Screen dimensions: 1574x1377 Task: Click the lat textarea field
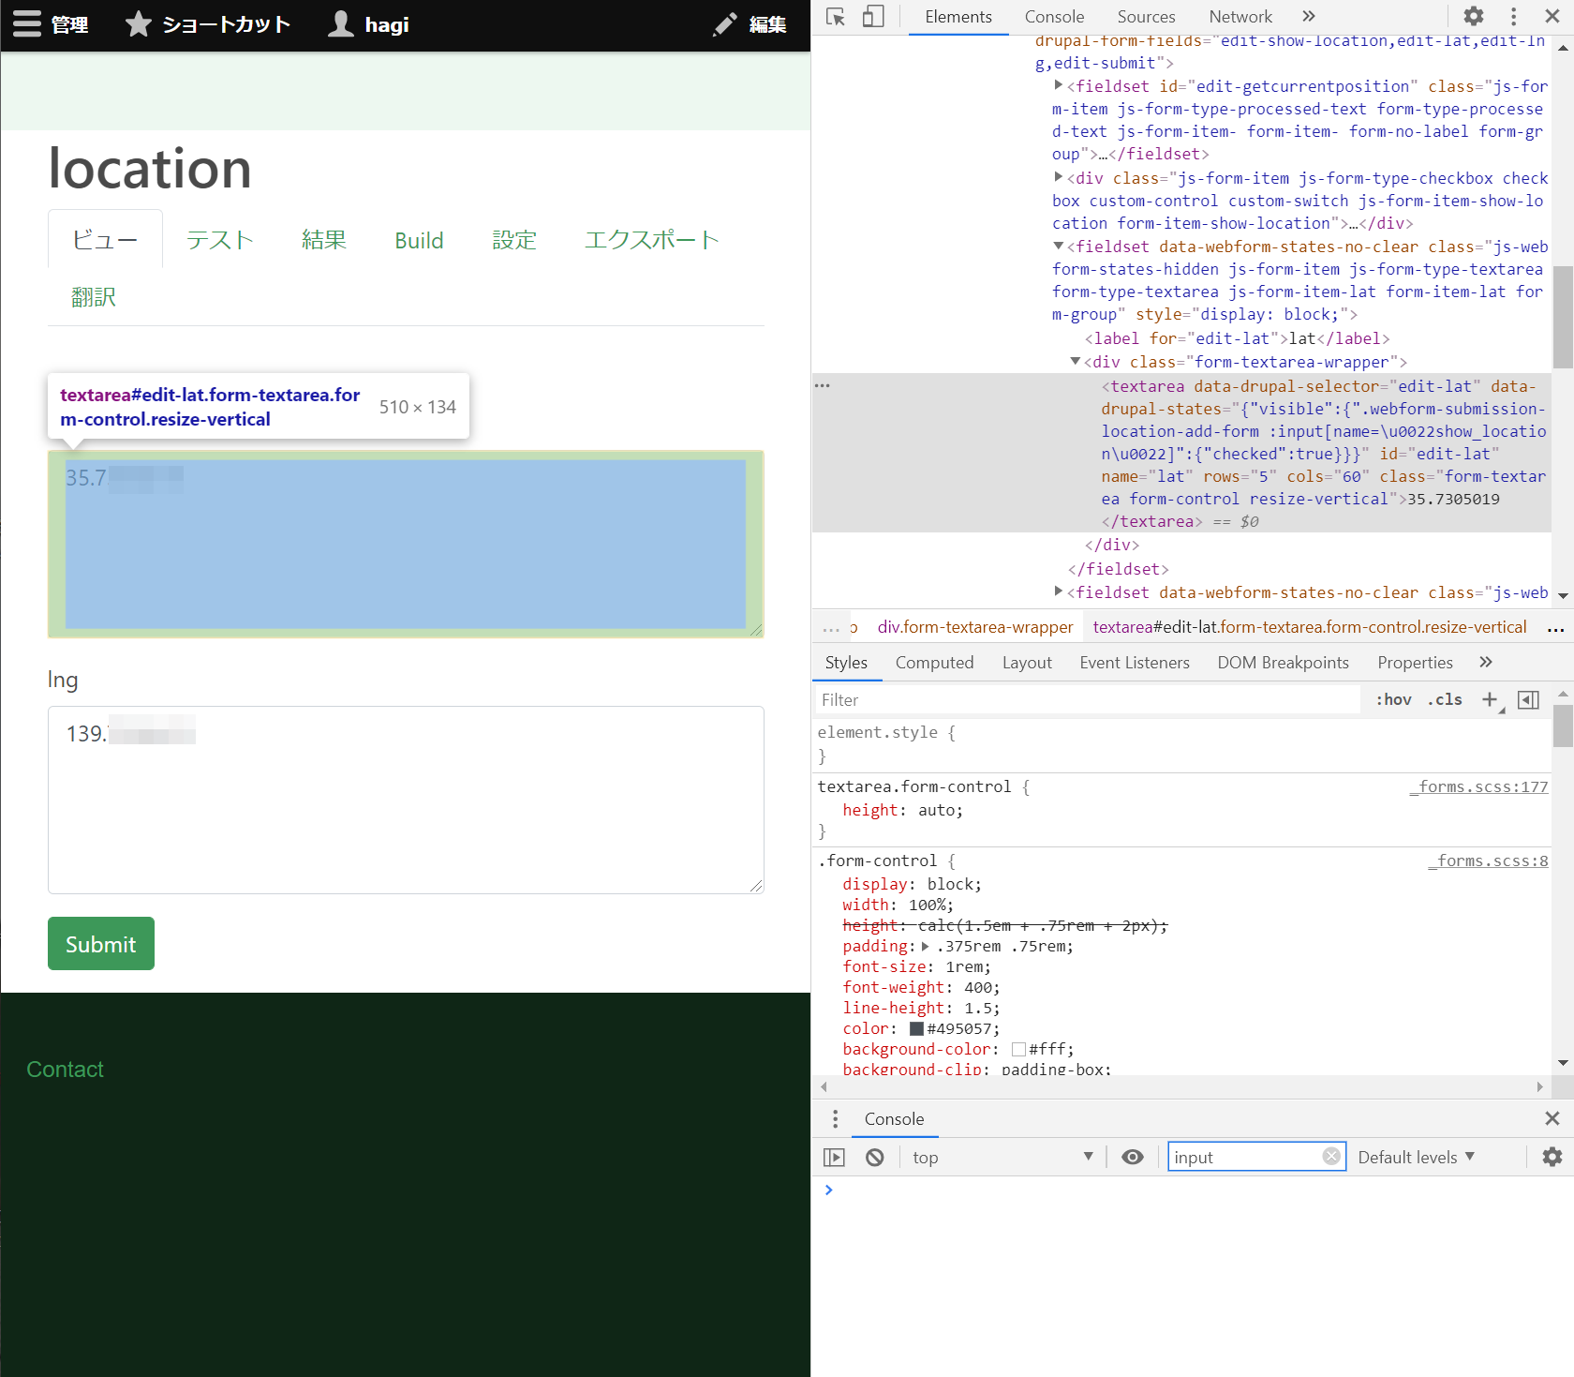point(406,544)
